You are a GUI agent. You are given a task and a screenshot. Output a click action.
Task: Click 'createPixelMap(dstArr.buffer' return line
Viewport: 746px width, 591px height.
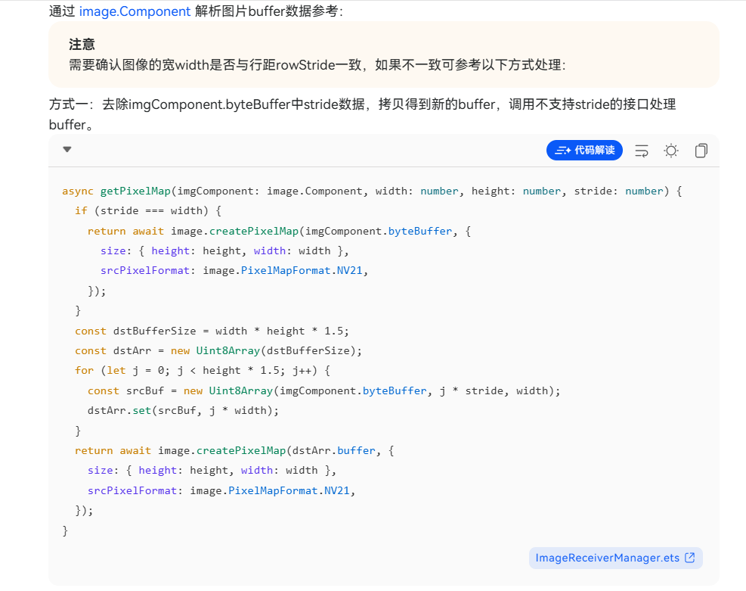click(234, 450)
